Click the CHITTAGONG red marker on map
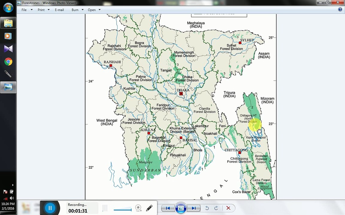The height and width of the screenshot is (215, 345). tap(240, 153)
